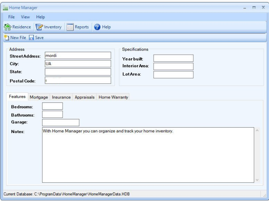Minimize the Home Manager window

[245, 8]
